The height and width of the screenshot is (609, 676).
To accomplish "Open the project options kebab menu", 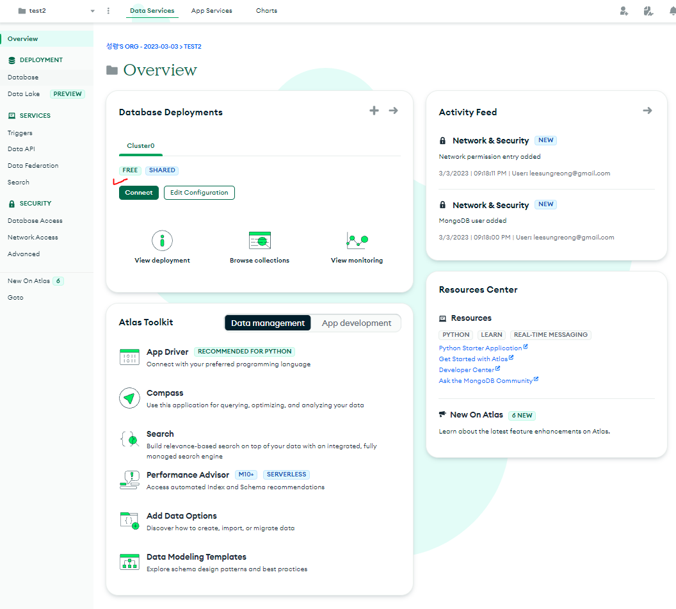I will tap(108, 11).
